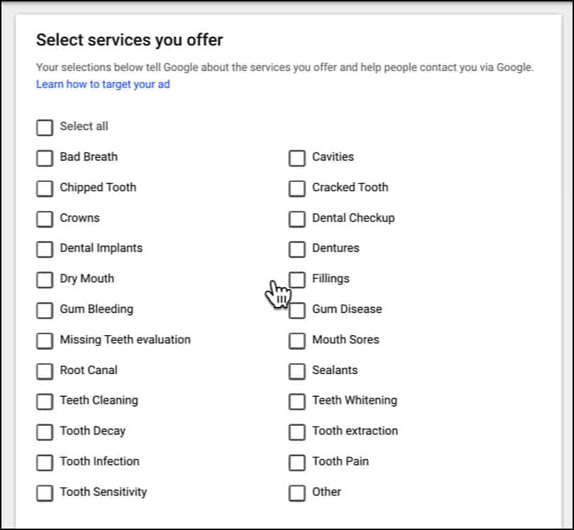
Task: Check the Teeth Whitening option
Action: 297,402
